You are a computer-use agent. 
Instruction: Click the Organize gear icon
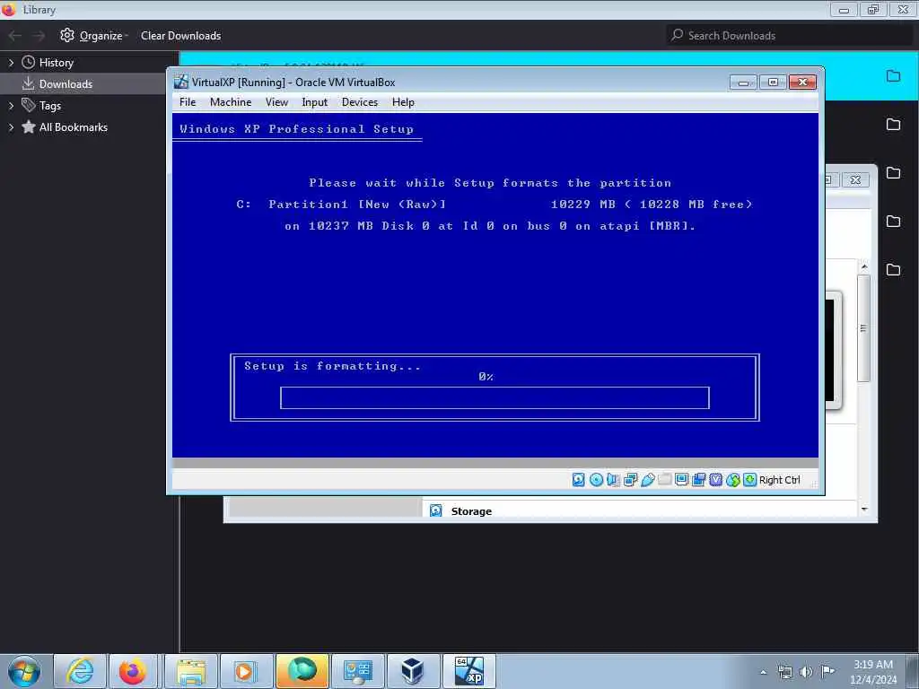pyautogui.click(x=67, y=35)
